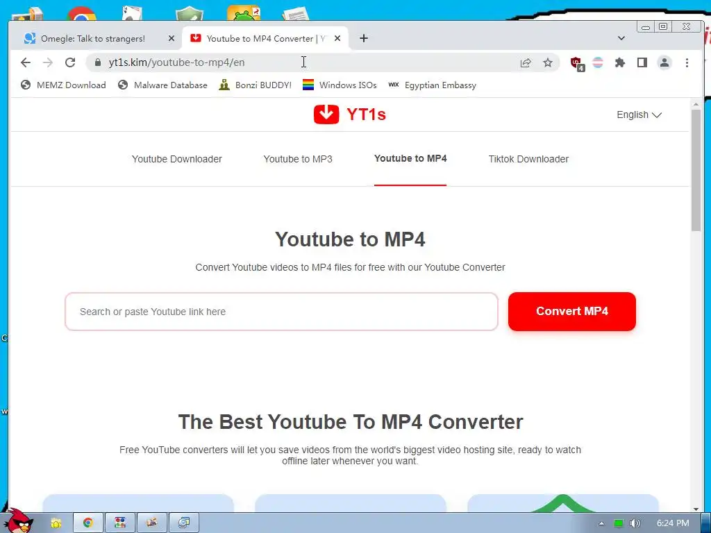Click the green tray status icon
The image size is (711, 533).
point(619,523)
